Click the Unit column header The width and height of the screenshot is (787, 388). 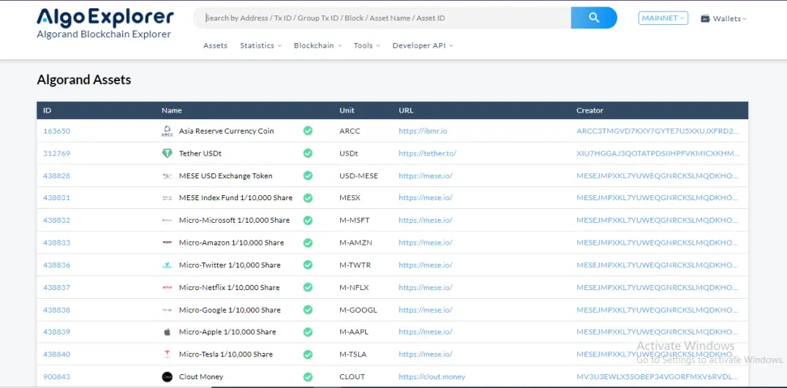tap(347, 110)
